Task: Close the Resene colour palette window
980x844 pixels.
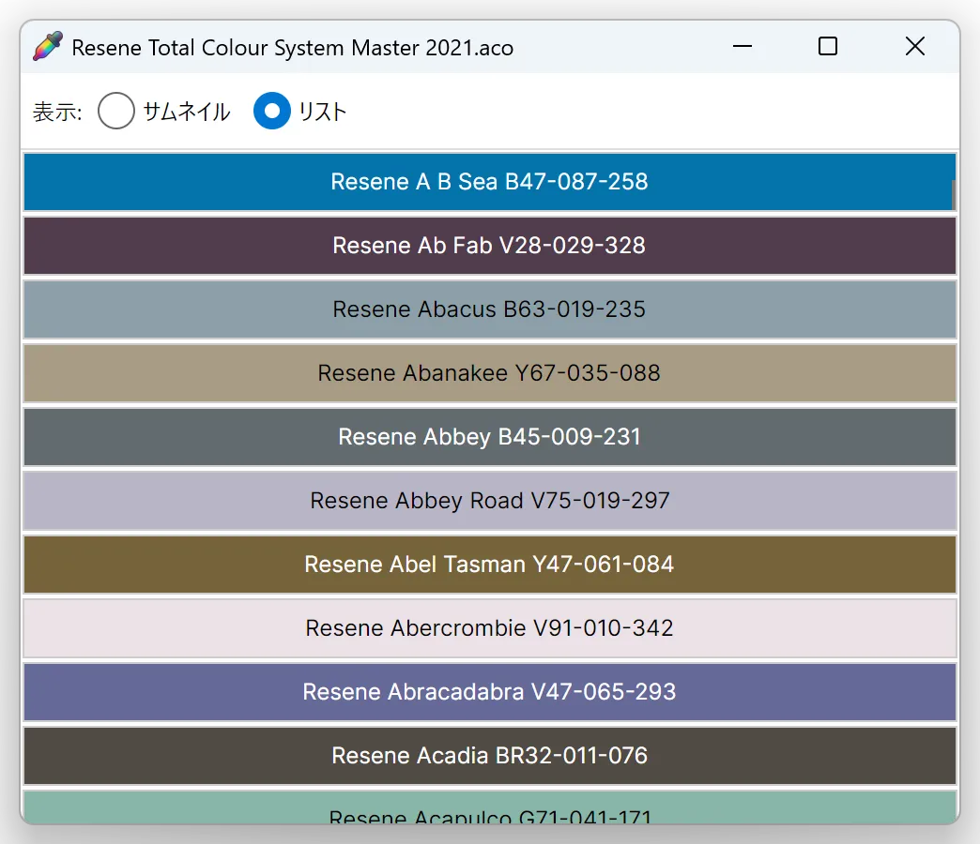Action: pos(914,47)
